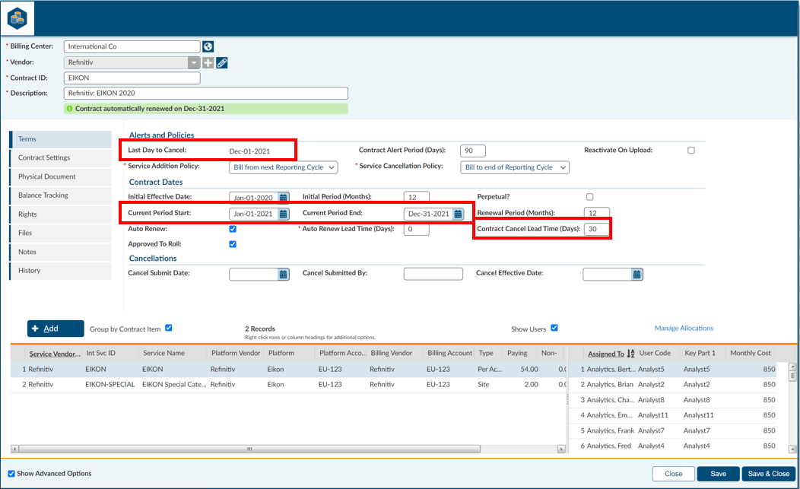Open the Initial Effective Date calendar picker

coord(283,198)
